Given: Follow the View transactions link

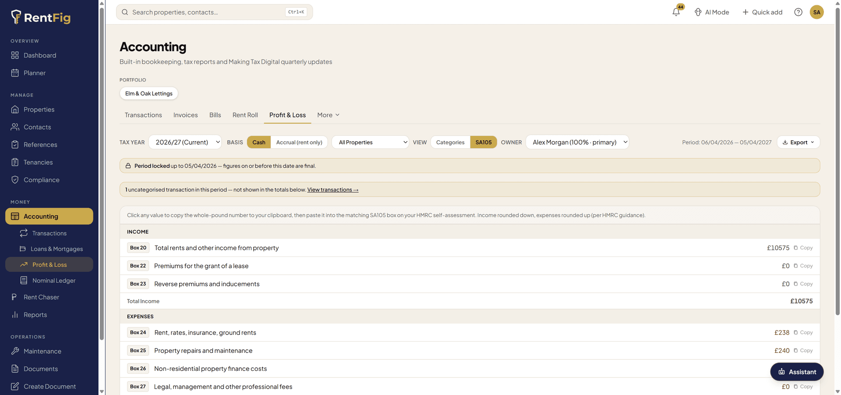Looking at the screenshot, I should (333, 190).
